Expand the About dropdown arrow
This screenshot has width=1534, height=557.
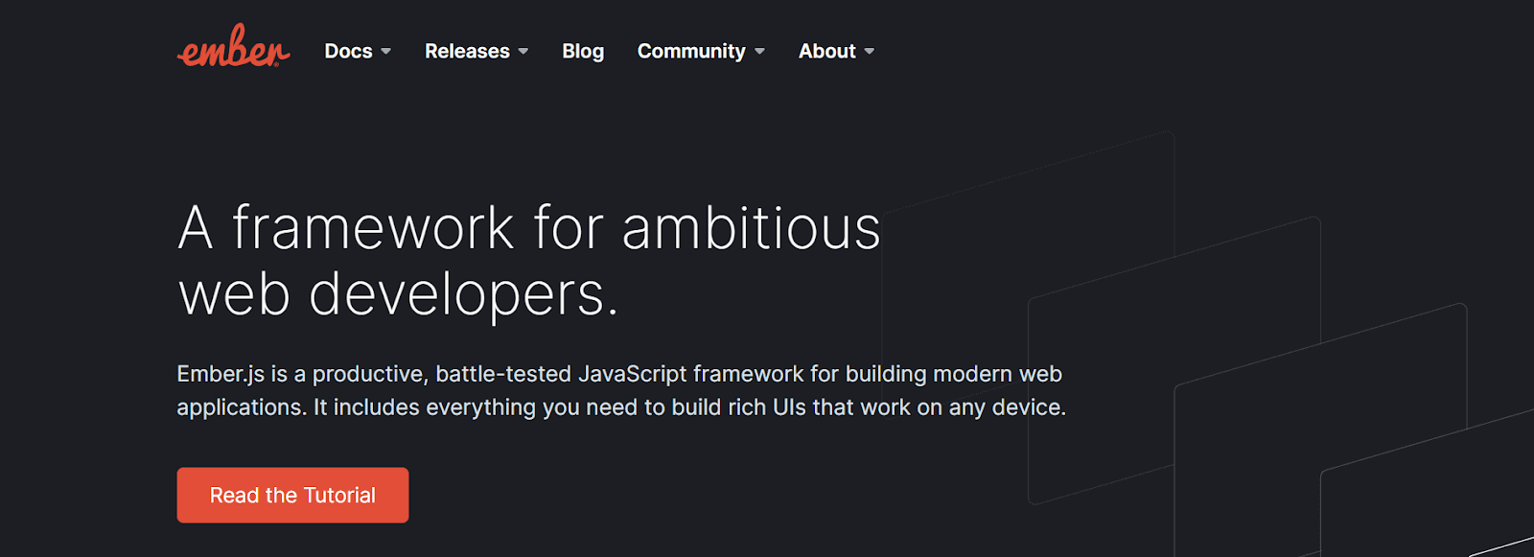pos(870,52)
